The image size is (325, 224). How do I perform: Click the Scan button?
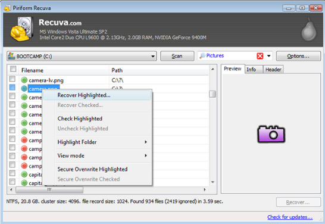coord(177,56)
